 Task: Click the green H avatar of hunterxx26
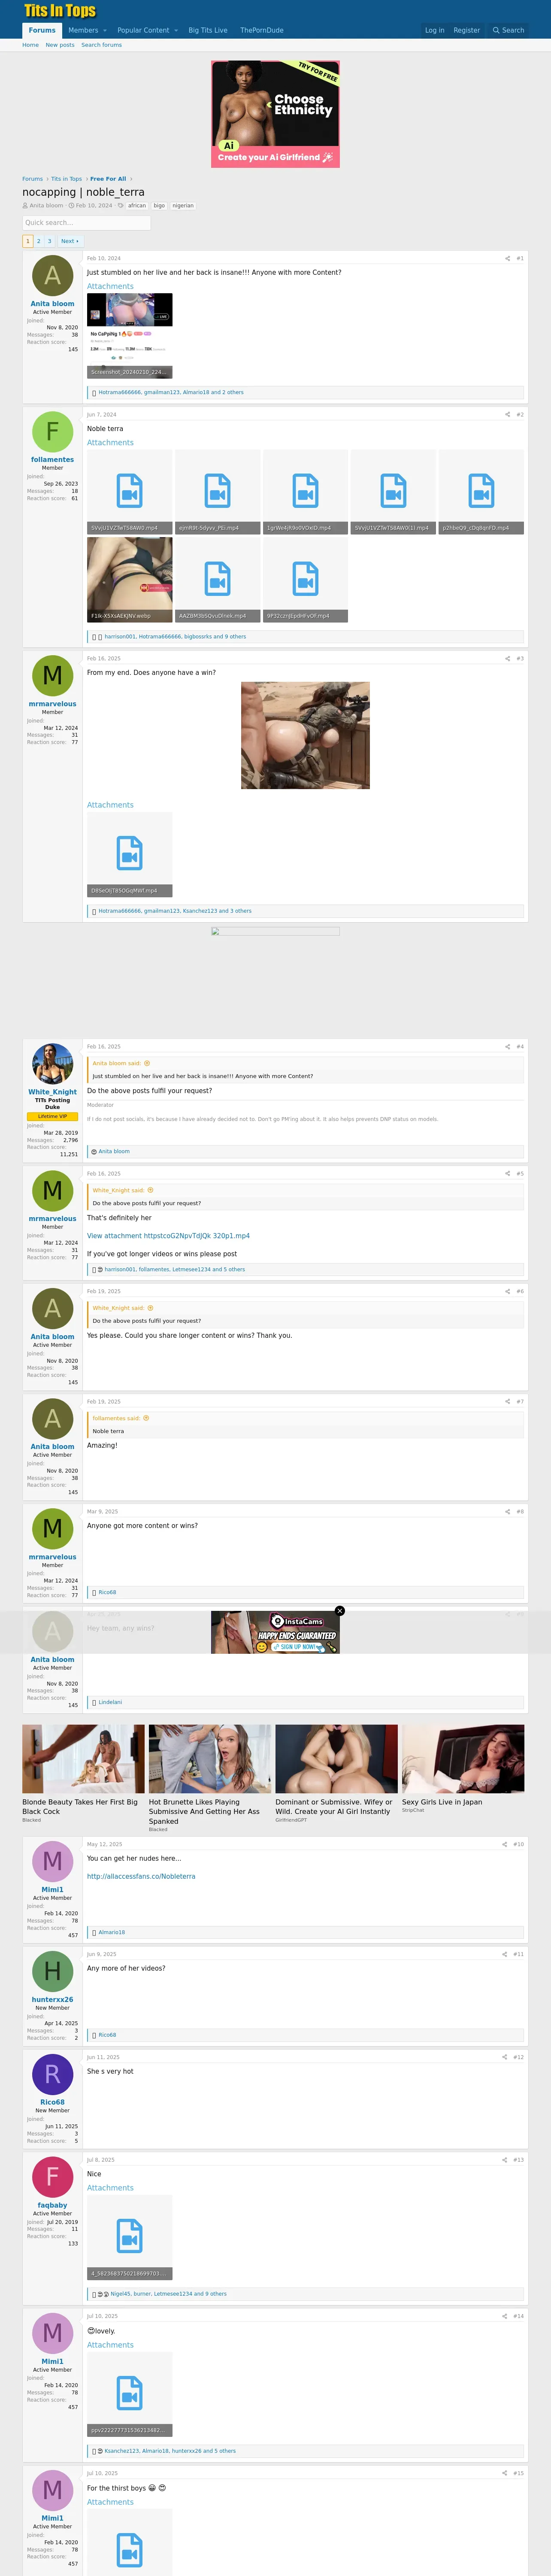[x=52, y=1971]
